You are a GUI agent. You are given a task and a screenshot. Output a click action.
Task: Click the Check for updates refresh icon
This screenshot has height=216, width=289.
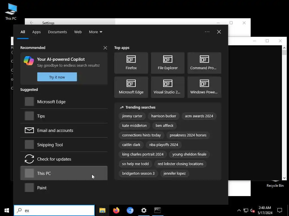29,159
